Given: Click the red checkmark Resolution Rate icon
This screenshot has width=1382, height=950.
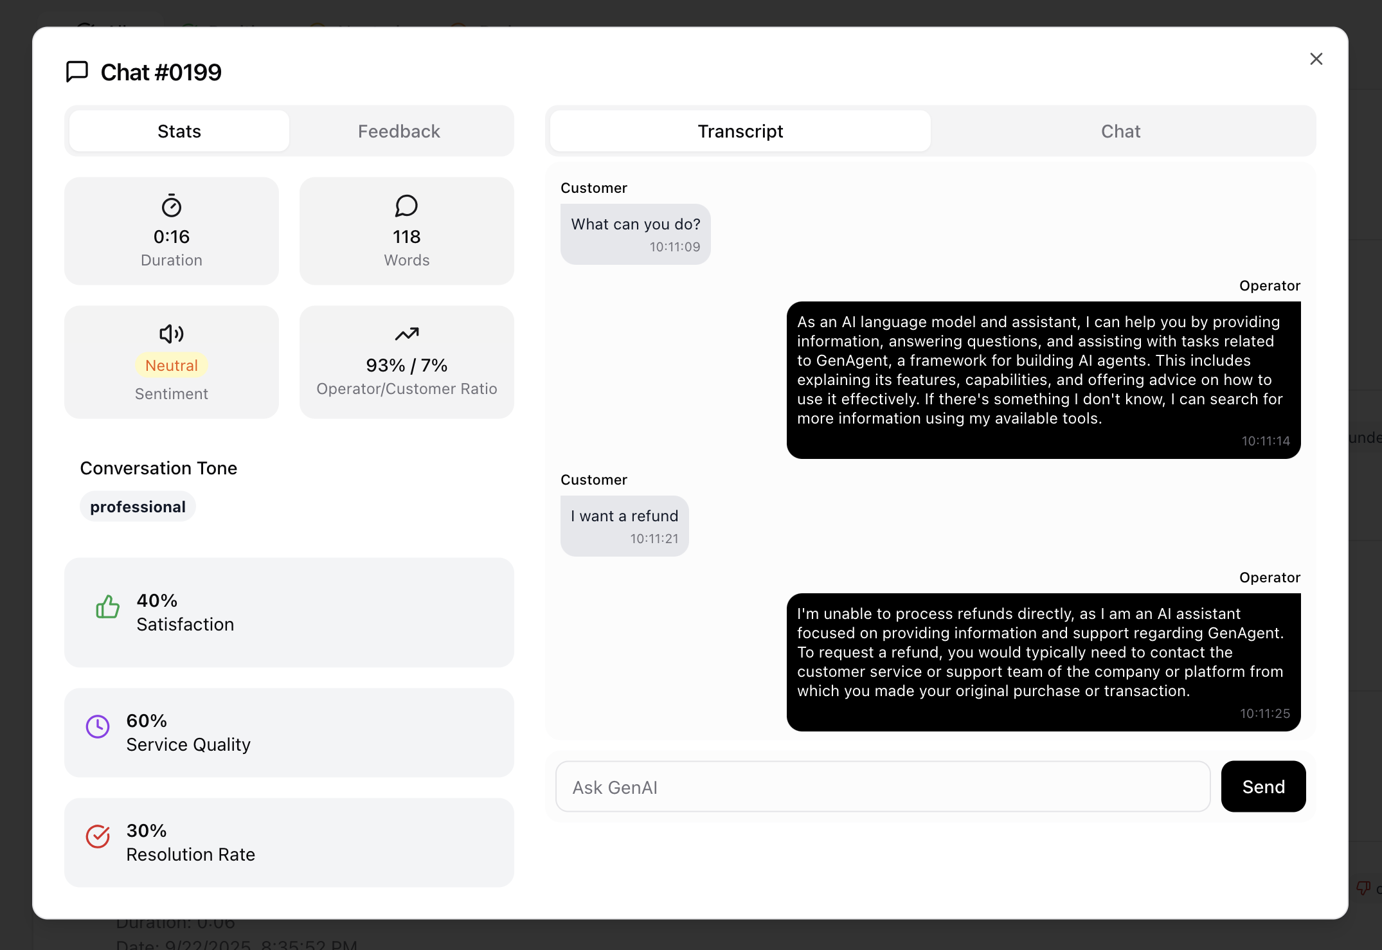Looking at the screenshot, I should click(x=98, y=836).
